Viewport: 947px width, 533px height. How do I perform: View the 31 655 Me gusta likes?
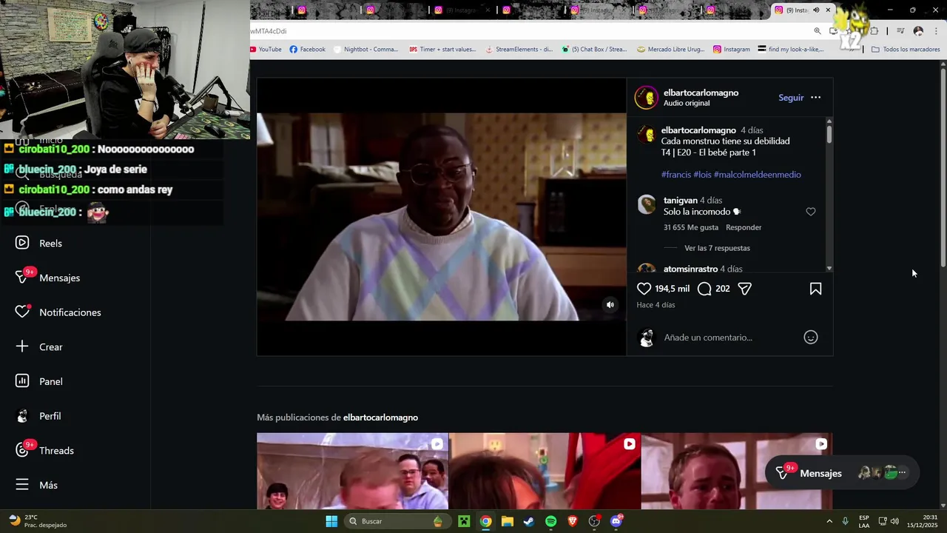[691, 227]
